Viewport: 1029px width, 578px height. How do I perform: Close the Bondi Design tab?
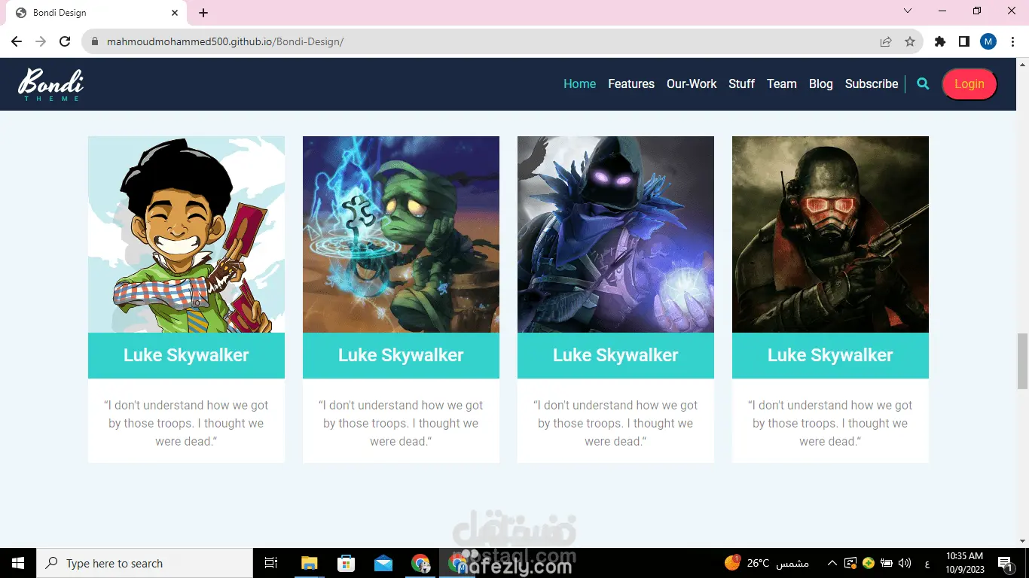[x=175, y=13]
